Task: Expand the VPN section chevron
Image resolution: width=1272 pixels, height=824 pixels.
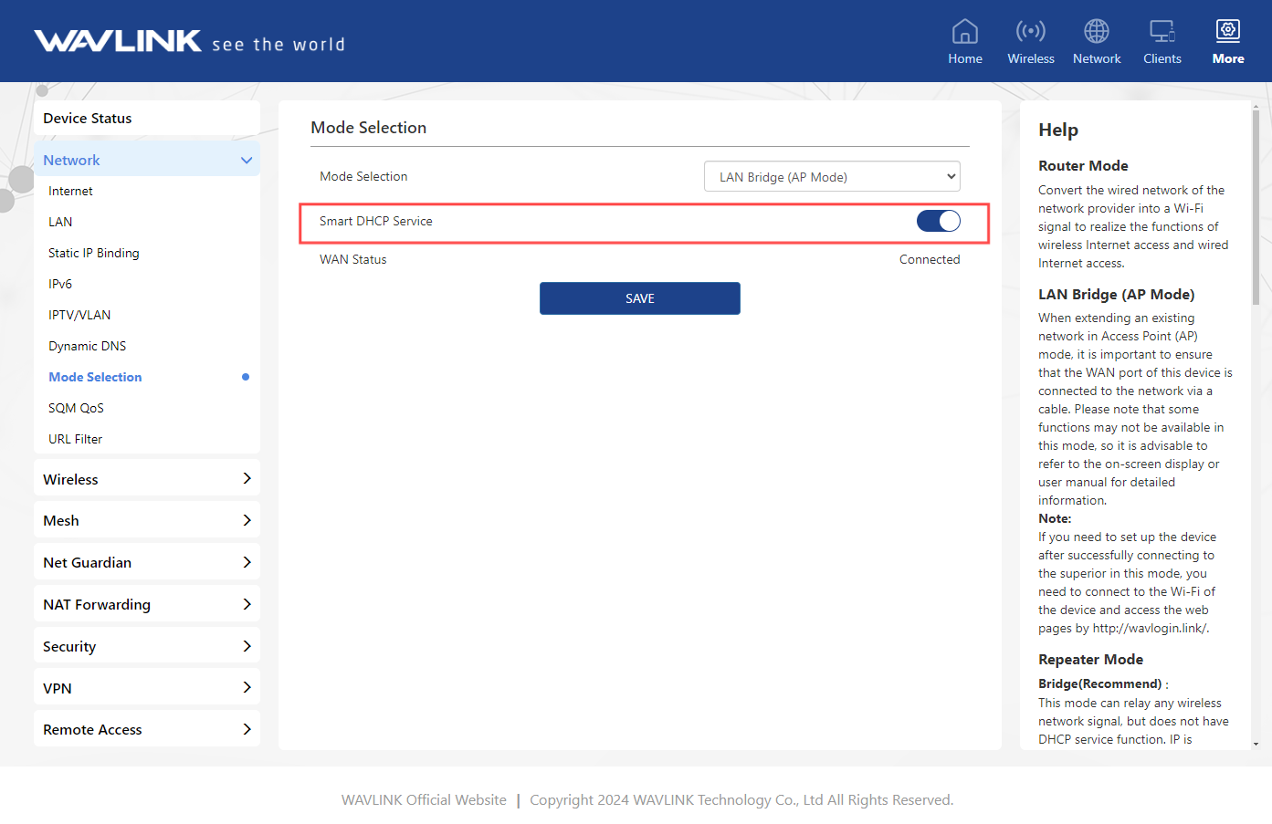Action: tap(246, 688)
